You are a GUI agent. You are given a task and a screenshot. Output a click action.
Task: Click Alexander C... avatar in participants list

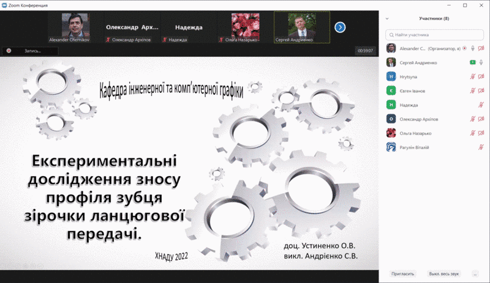pos(391,48)
